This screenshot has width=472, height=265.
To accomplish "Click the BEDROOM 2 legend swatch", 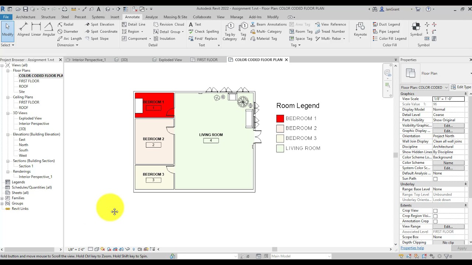I will point(280,128).
